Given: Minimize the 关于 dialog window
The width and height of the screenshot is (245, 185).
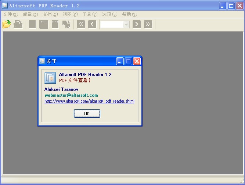Looking at the screenshot, I should coord(120,61).
